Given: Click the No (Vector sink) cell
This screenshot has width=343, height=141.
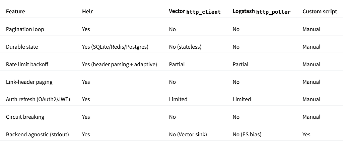Looking at the screenshot, I should click(x=188, y=134).
